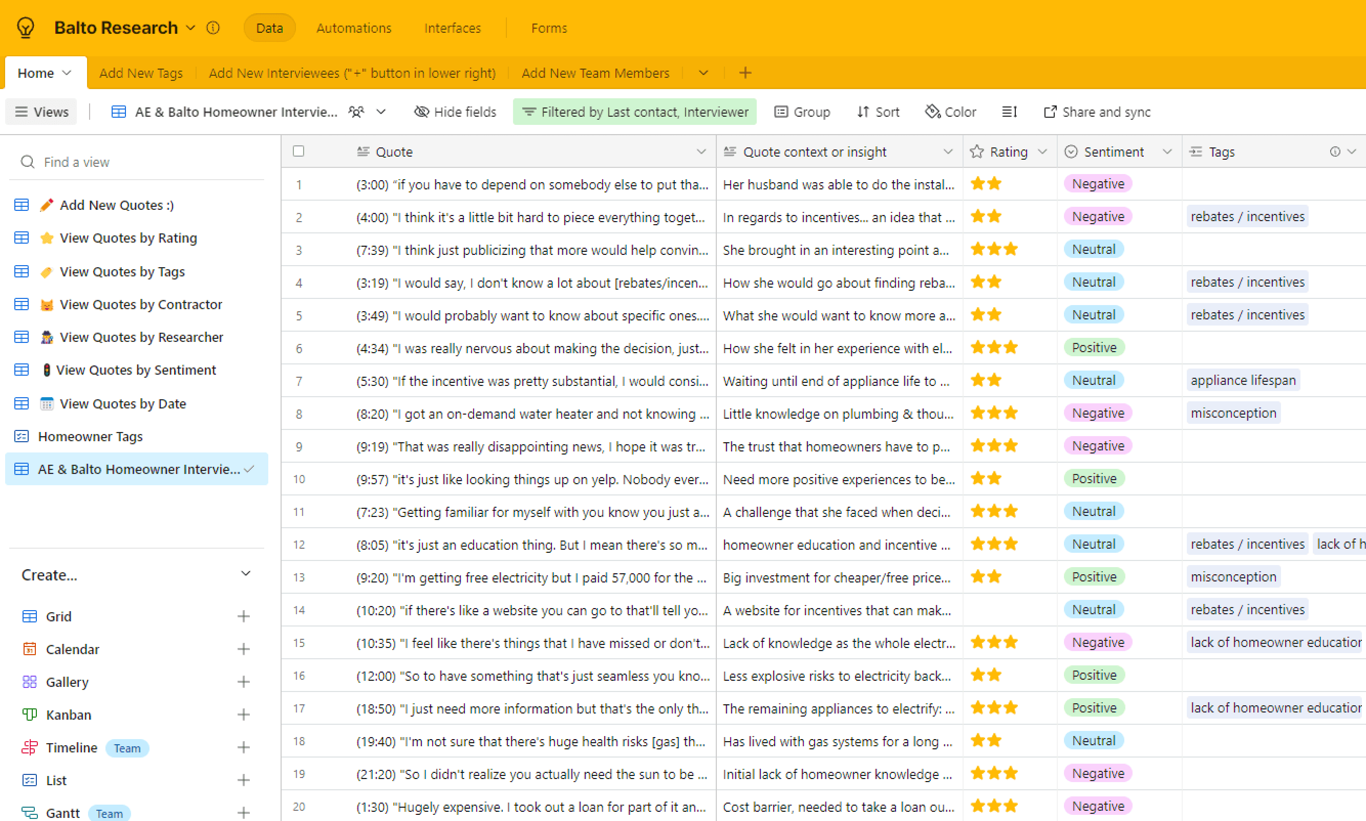Click Filtered by Last contact, Interviewer button
Image resolution: width=1366 pixels, height=821 pixels.
(634, 112)
